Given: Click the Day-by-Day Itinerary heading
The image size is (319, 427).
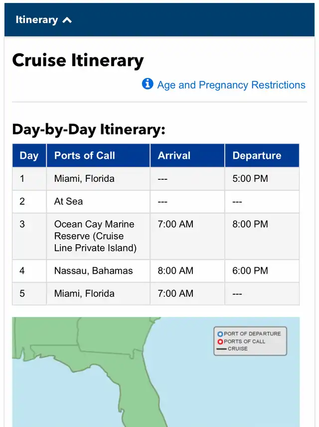Looking at the screenshot, I should (88, 130).
